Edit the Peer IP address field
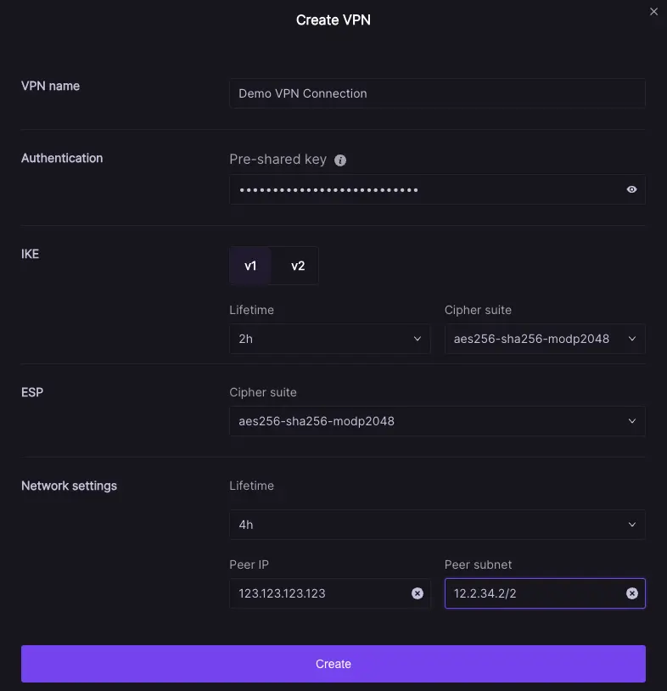The height and width of the screenshot is (691, 667). click(318, 593)
